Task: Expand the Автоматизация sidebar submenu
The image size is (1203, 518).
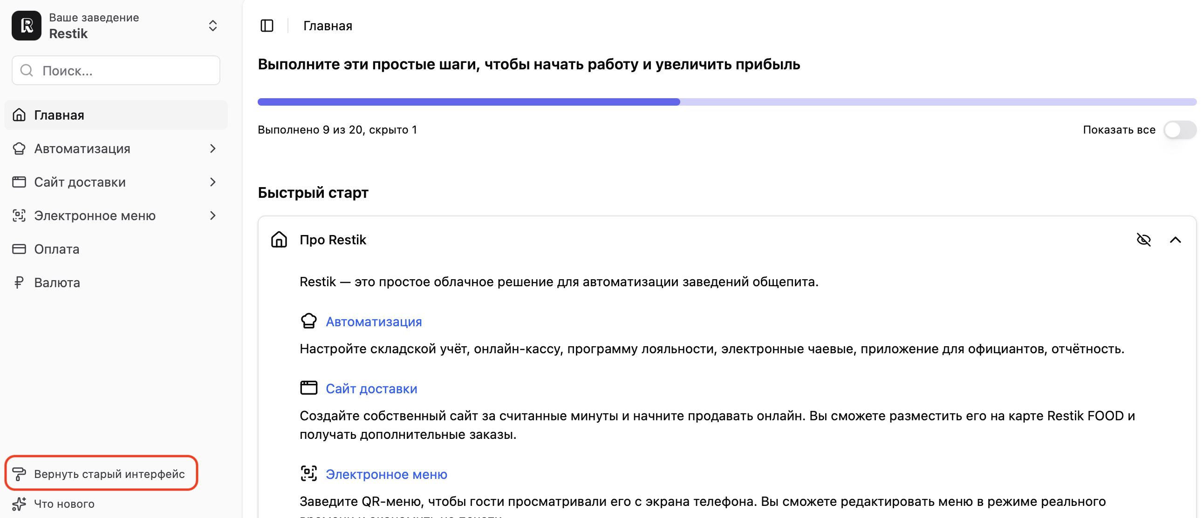Action: pyautogui.click(x=212, y=148)
